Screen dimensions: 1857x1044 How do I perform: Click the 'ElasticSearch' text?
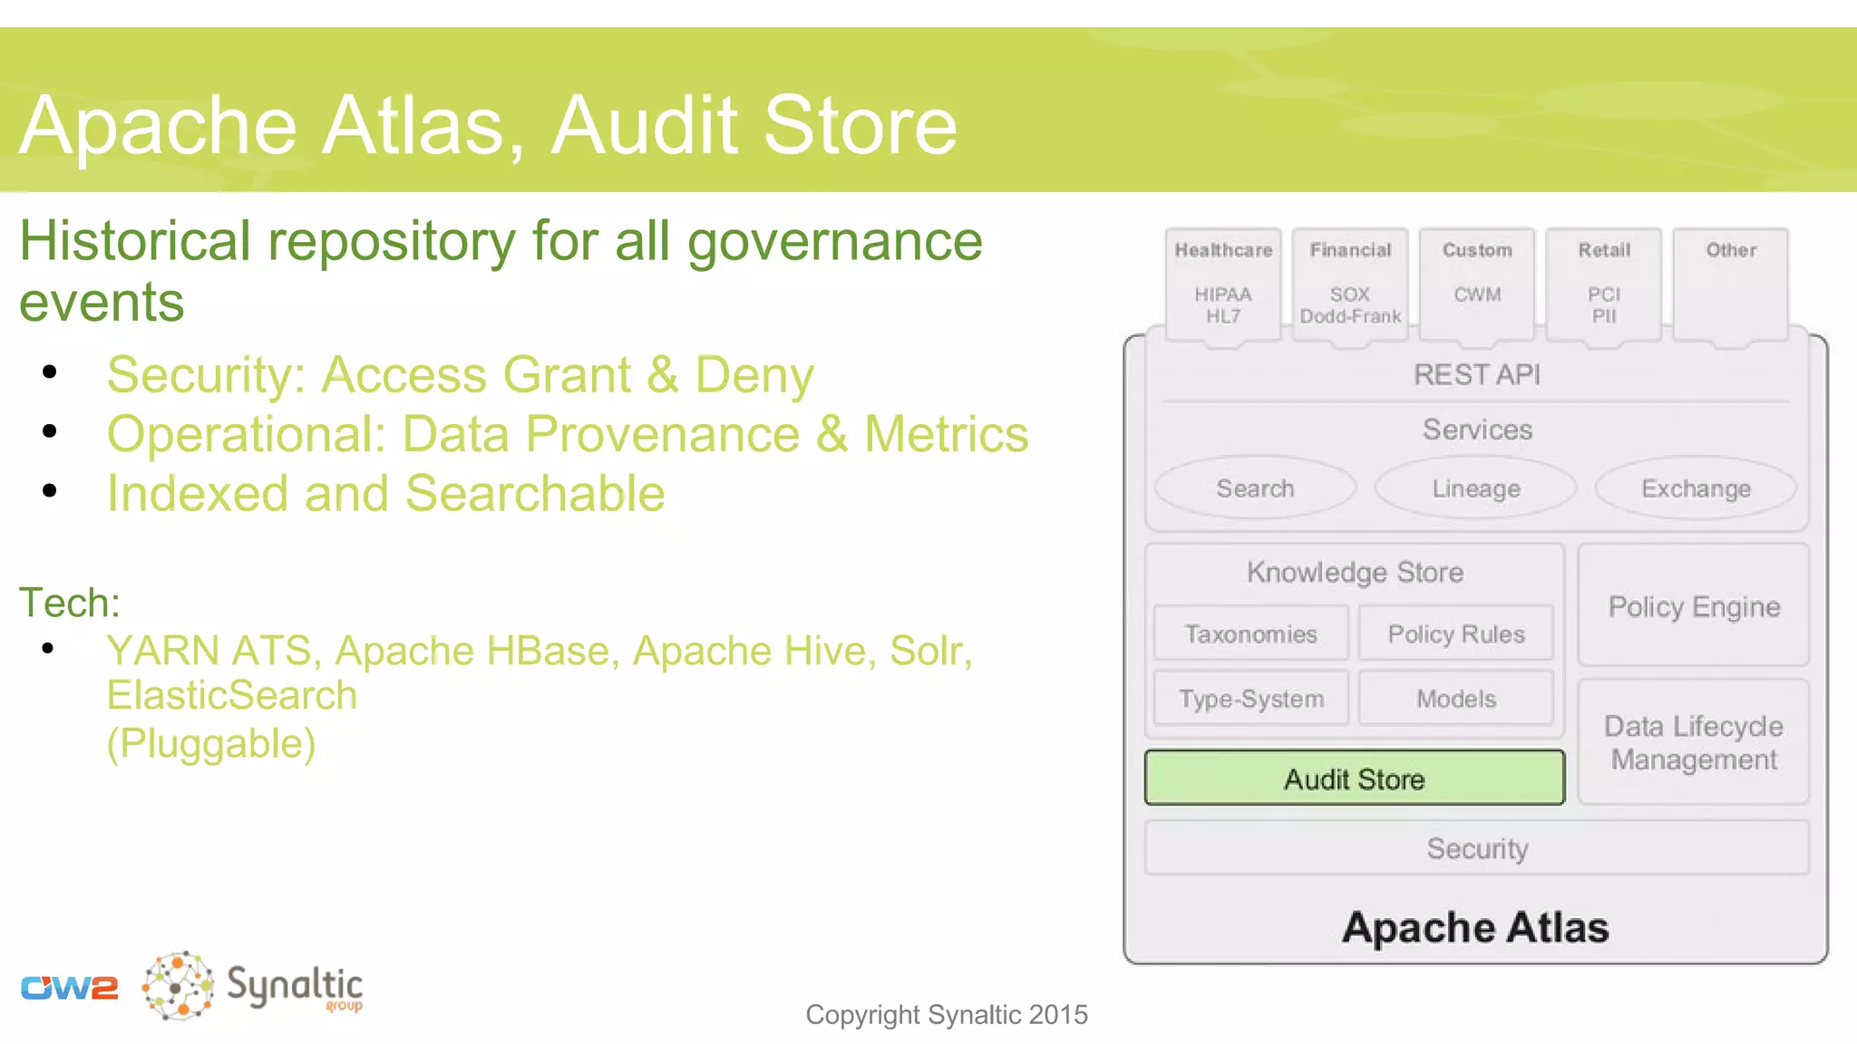point(232,695)
